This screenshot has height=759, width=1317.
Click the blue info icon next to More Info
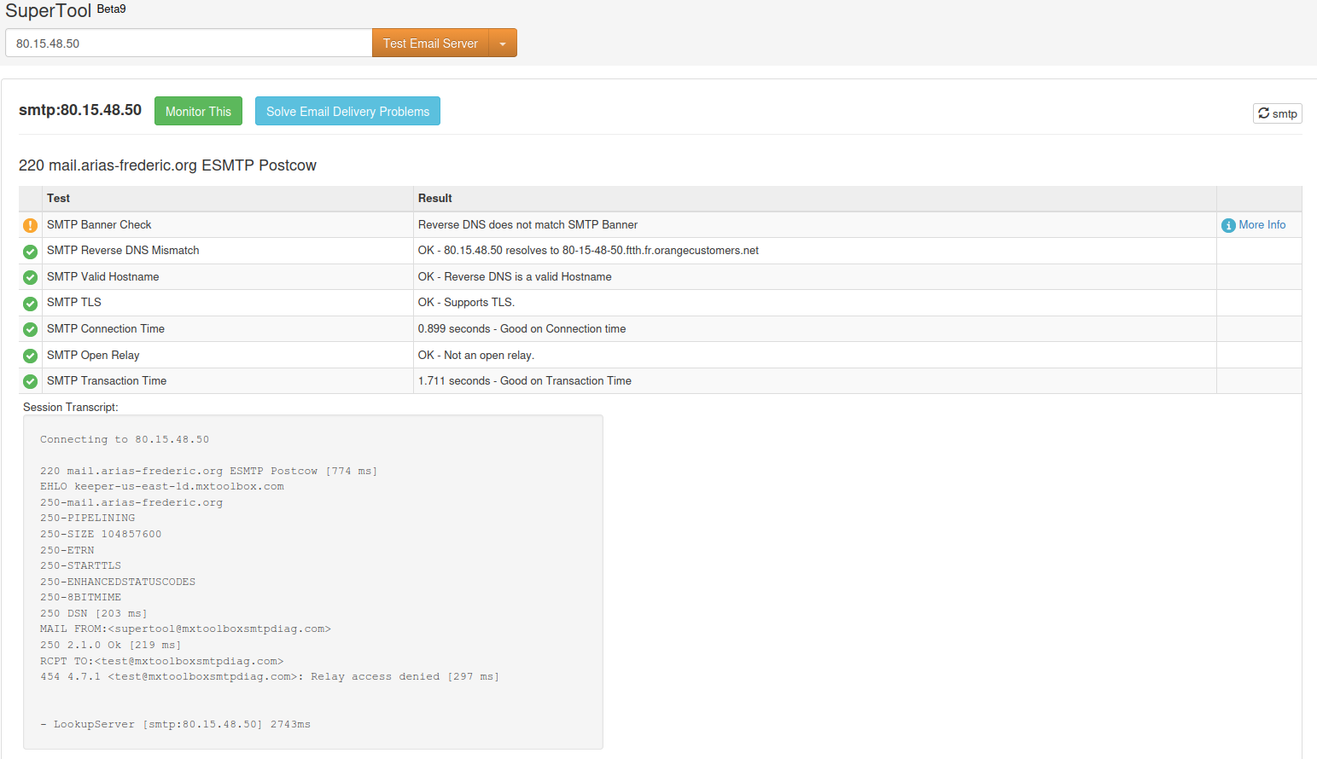coord(1228,225)
